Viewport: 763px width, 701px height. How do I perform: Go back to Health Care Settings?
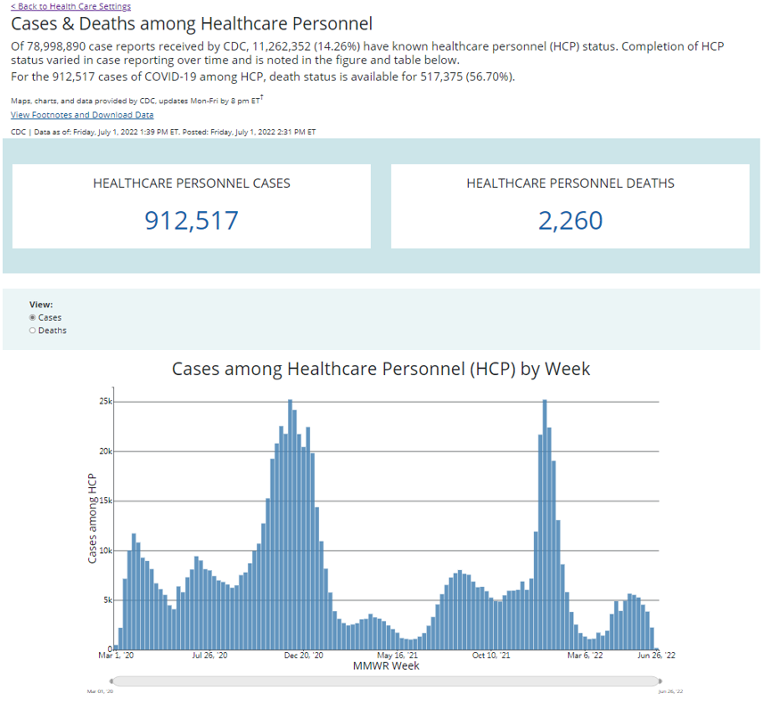point(70,6)
